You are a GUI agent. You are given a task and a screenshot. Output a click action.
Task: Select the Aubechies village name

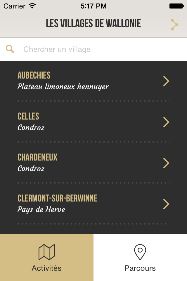click(x=34, y=75)
